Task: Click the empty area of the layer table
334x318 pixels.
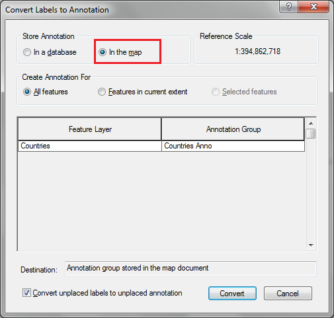Action: click(x=161, y=201)
